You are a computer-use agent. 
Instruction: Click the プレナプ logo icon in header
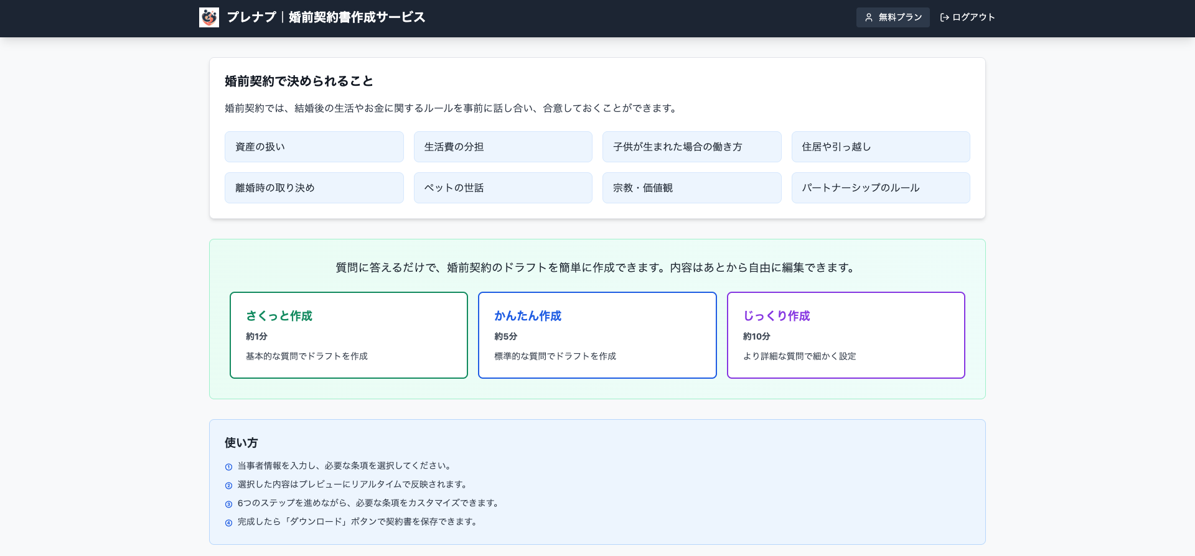(x=209, y=17)
